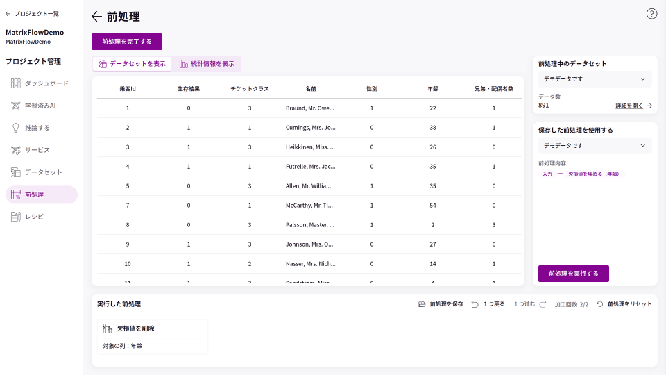Click the Cumings, Mrs. Jo... name cell
666x375 pixels.
pyautogui.click(x=311, y=128)
